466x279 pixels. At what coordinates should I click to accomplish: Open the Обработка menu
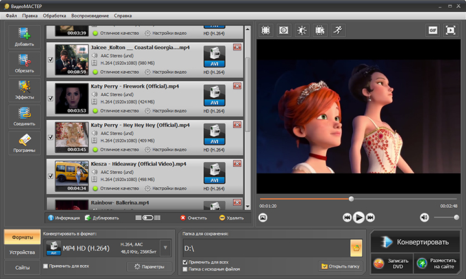click(54, 15)
